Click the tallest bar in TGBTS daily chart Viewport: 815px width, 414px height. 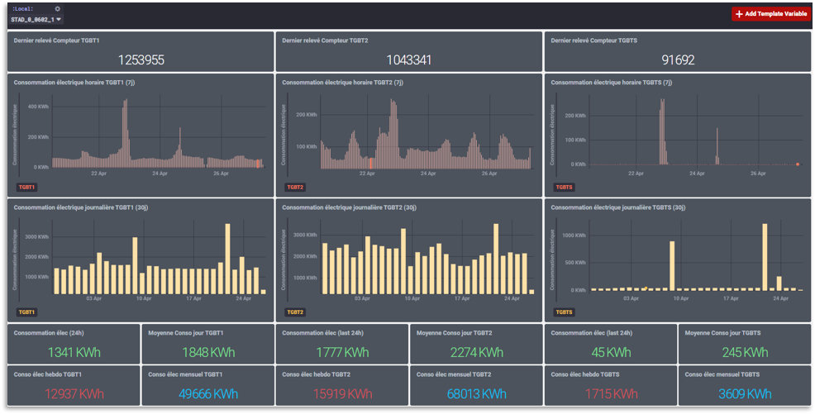point(765,257)
